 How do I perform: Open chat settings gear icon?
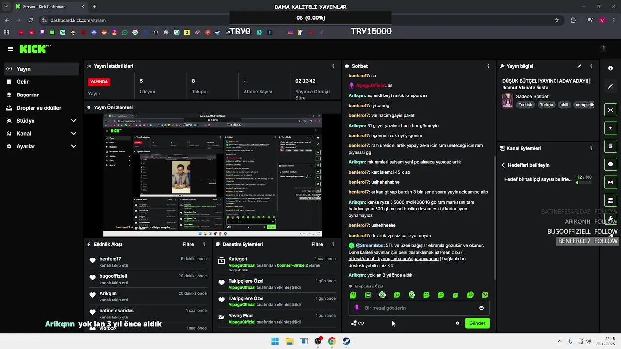[x=458, y=323]
